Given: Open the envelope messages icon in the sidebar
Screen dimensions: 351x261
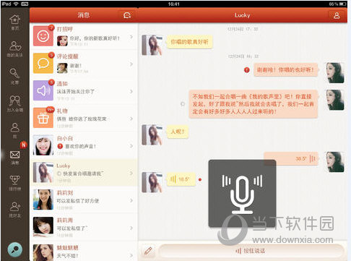Looking at the screenshot, I should 15,155.
